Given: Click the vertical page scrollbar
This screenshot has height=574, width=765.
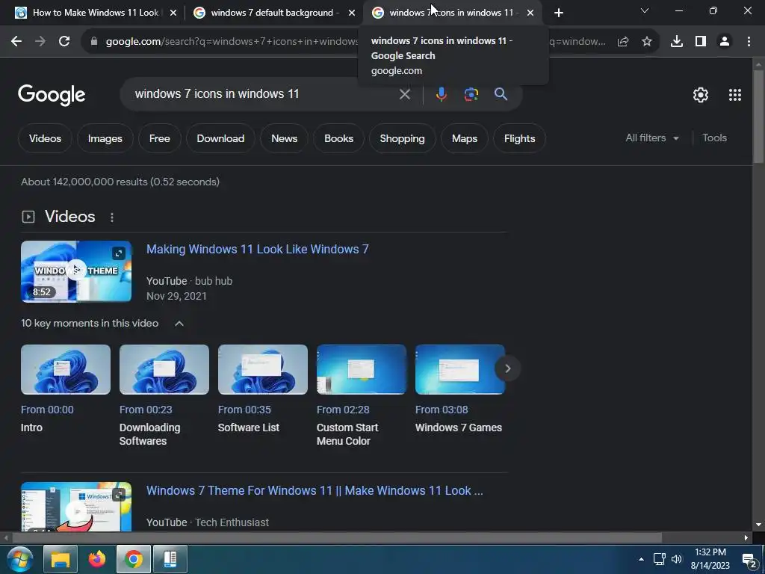Looking at the screenshot, I should click(759, 117).
